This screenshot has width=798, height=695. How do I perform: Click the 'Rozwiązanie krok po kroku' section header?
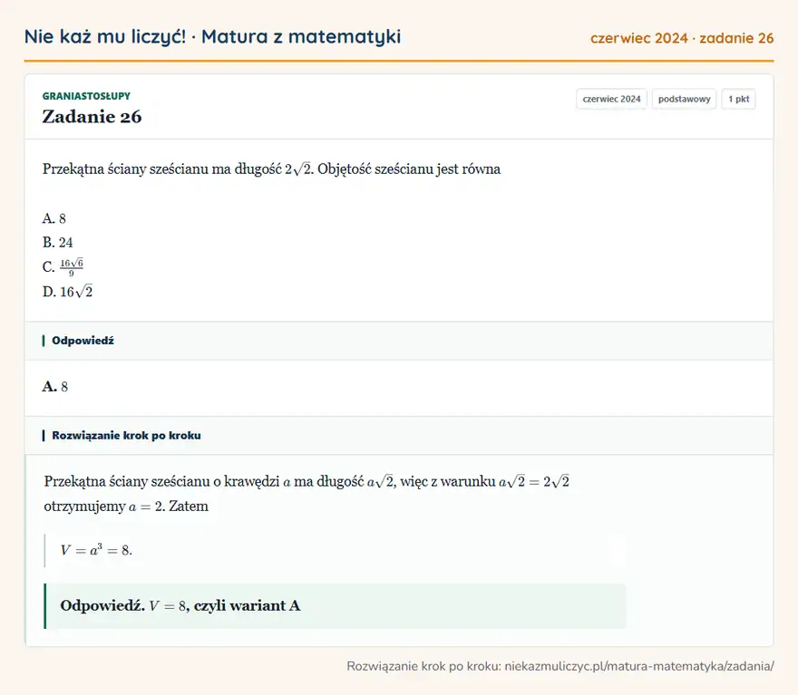coord(399,435)
